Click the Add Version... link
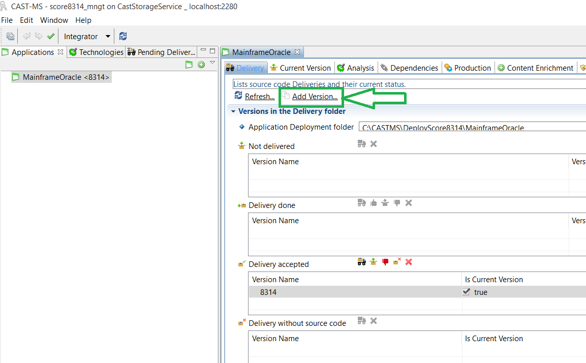 pyautogui.click(x=314, y=97)
